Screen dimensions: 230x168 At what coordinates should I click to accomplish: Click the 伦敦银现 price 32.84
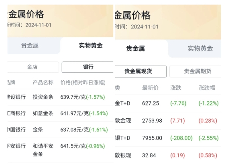tap(149, 155)
